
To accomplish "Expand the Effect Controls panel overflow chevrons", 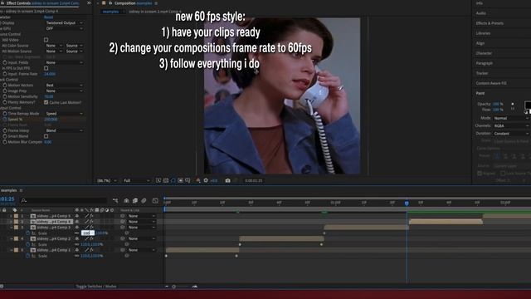I will tap(89, 3).
